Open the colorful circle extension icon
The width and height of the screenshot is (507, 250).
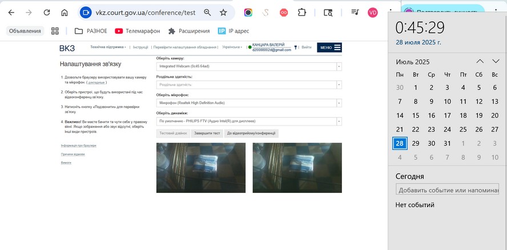pyautogui.click(x=248, y=13)
